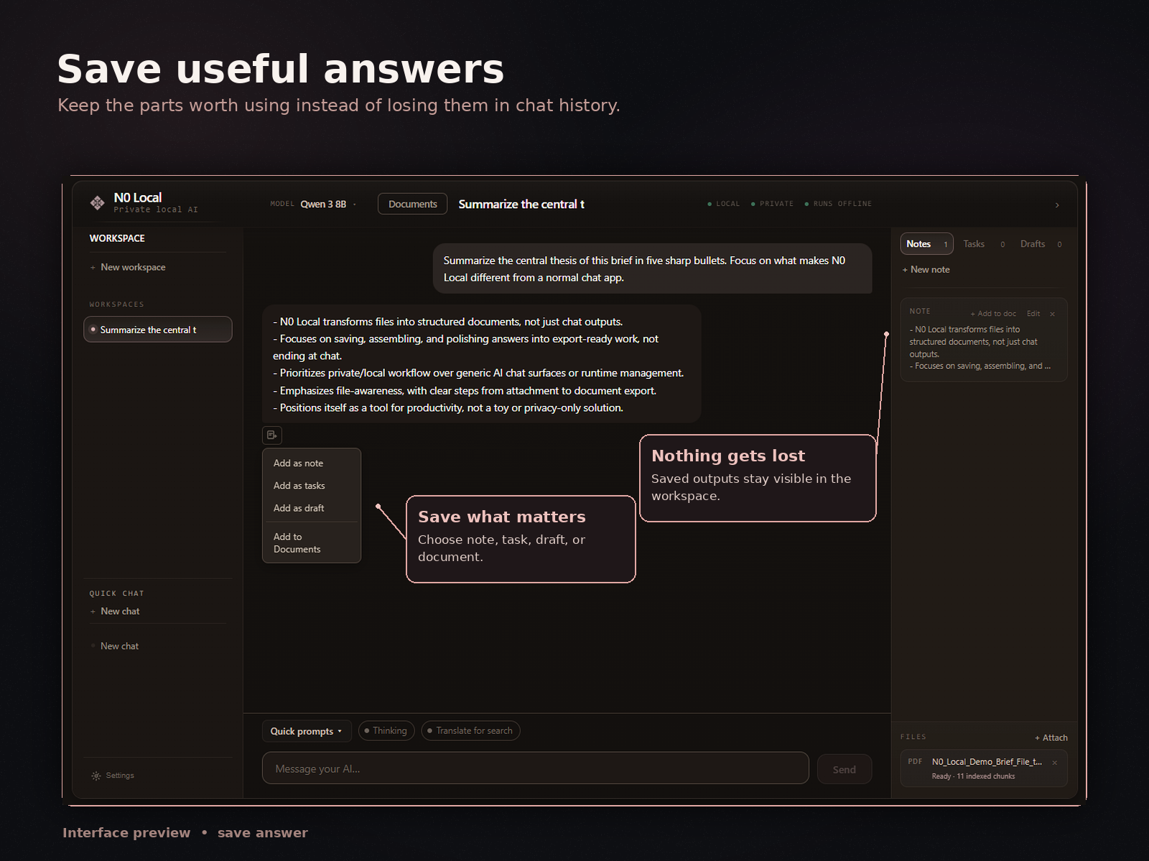Click the 'Summarize the central t' header title
This screenshot has height=861, width=1149.
click(x=521, y=204)
